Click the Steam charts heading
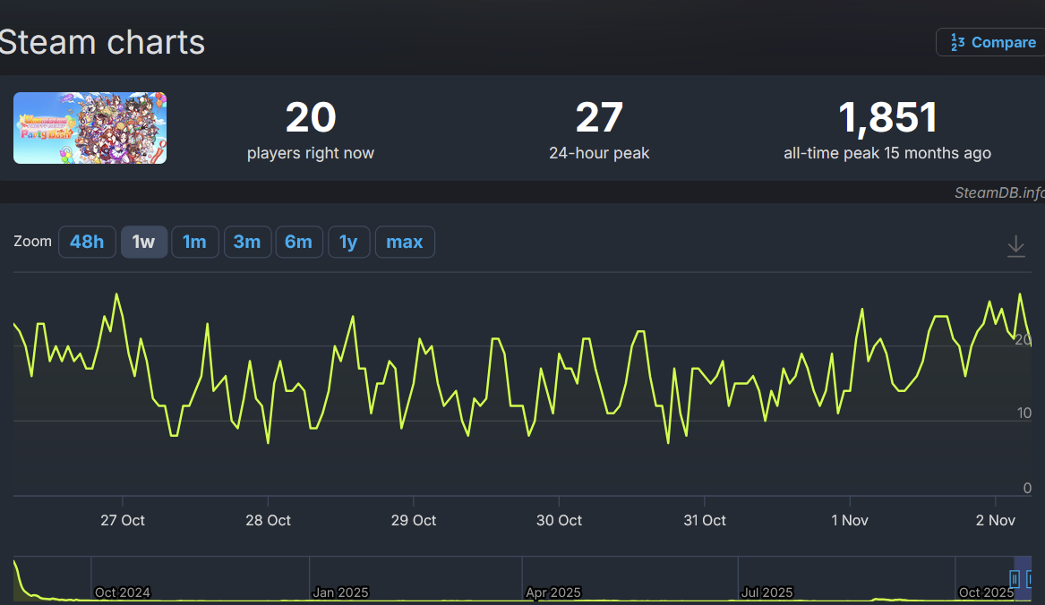This screenshot has width=1045, height=605. click(x=102, y=42)
